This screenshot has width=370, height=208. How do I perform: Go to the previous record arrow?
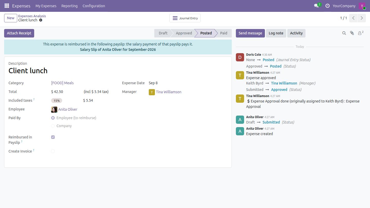point(354,18)
